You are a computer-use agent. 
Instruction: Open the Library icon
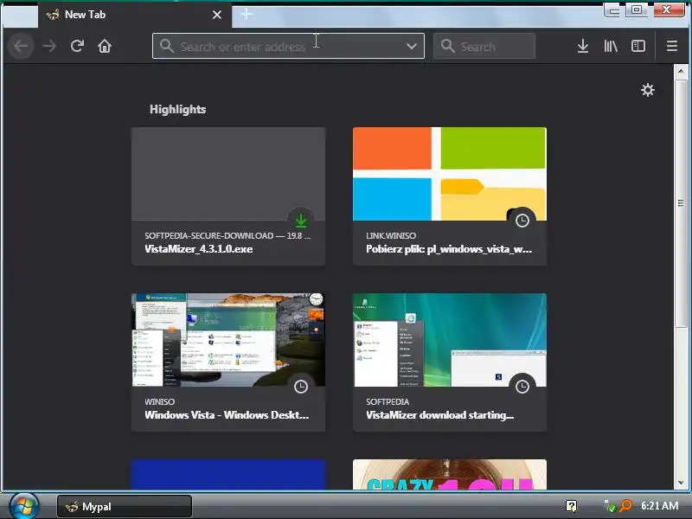point(611,46)
